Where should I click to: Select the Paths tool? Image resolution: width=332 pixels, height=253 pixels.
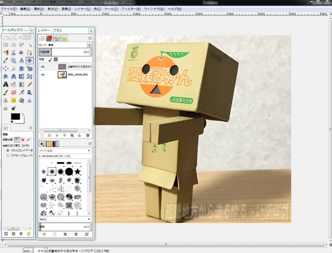tap(30, 52)
